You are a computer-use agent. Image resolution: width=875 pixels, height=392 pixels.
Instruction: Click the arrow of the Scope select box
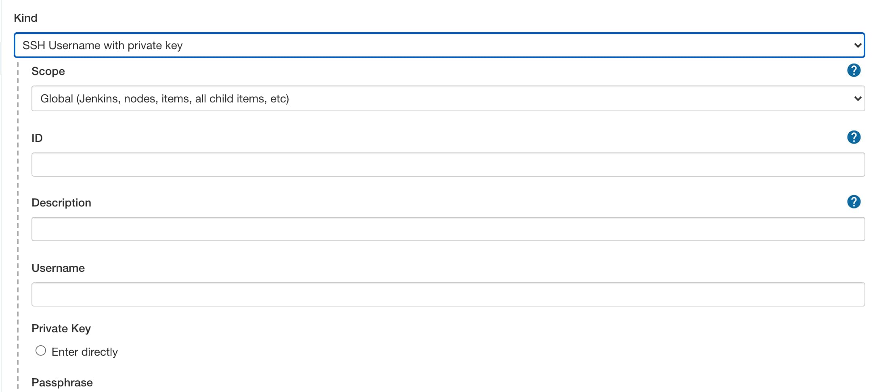(858, 99)
